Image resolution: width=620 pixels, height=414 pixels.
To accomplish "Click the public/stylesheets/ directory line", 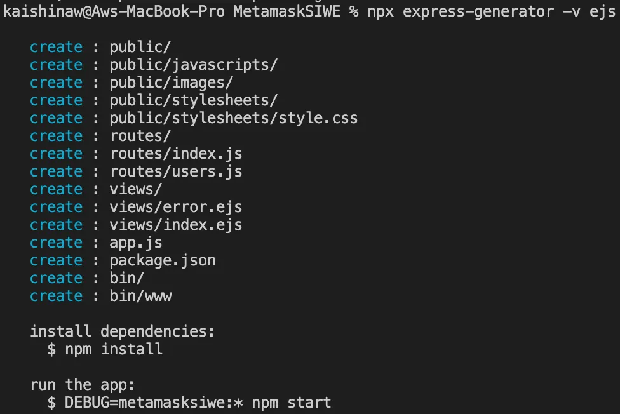I will click(x=193, y=100).
